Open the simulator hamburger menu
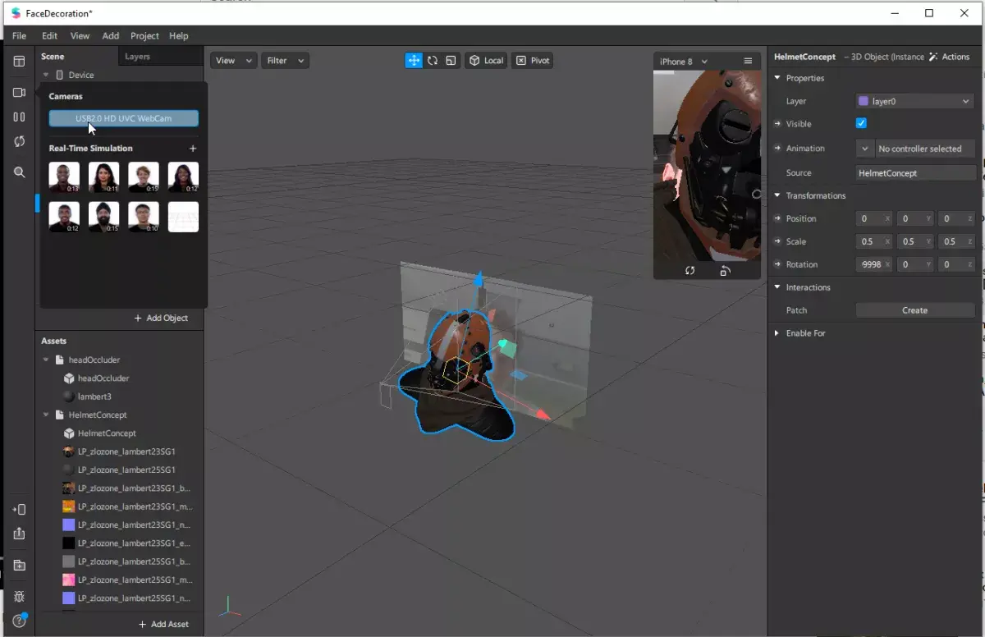This screenshot has width=985, height=637. click(x=748, y=62)
